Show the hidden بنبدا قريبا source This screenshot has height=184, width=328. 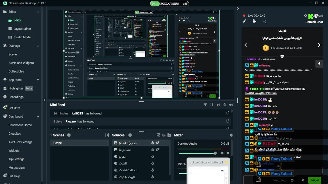(x=157, y=150)
